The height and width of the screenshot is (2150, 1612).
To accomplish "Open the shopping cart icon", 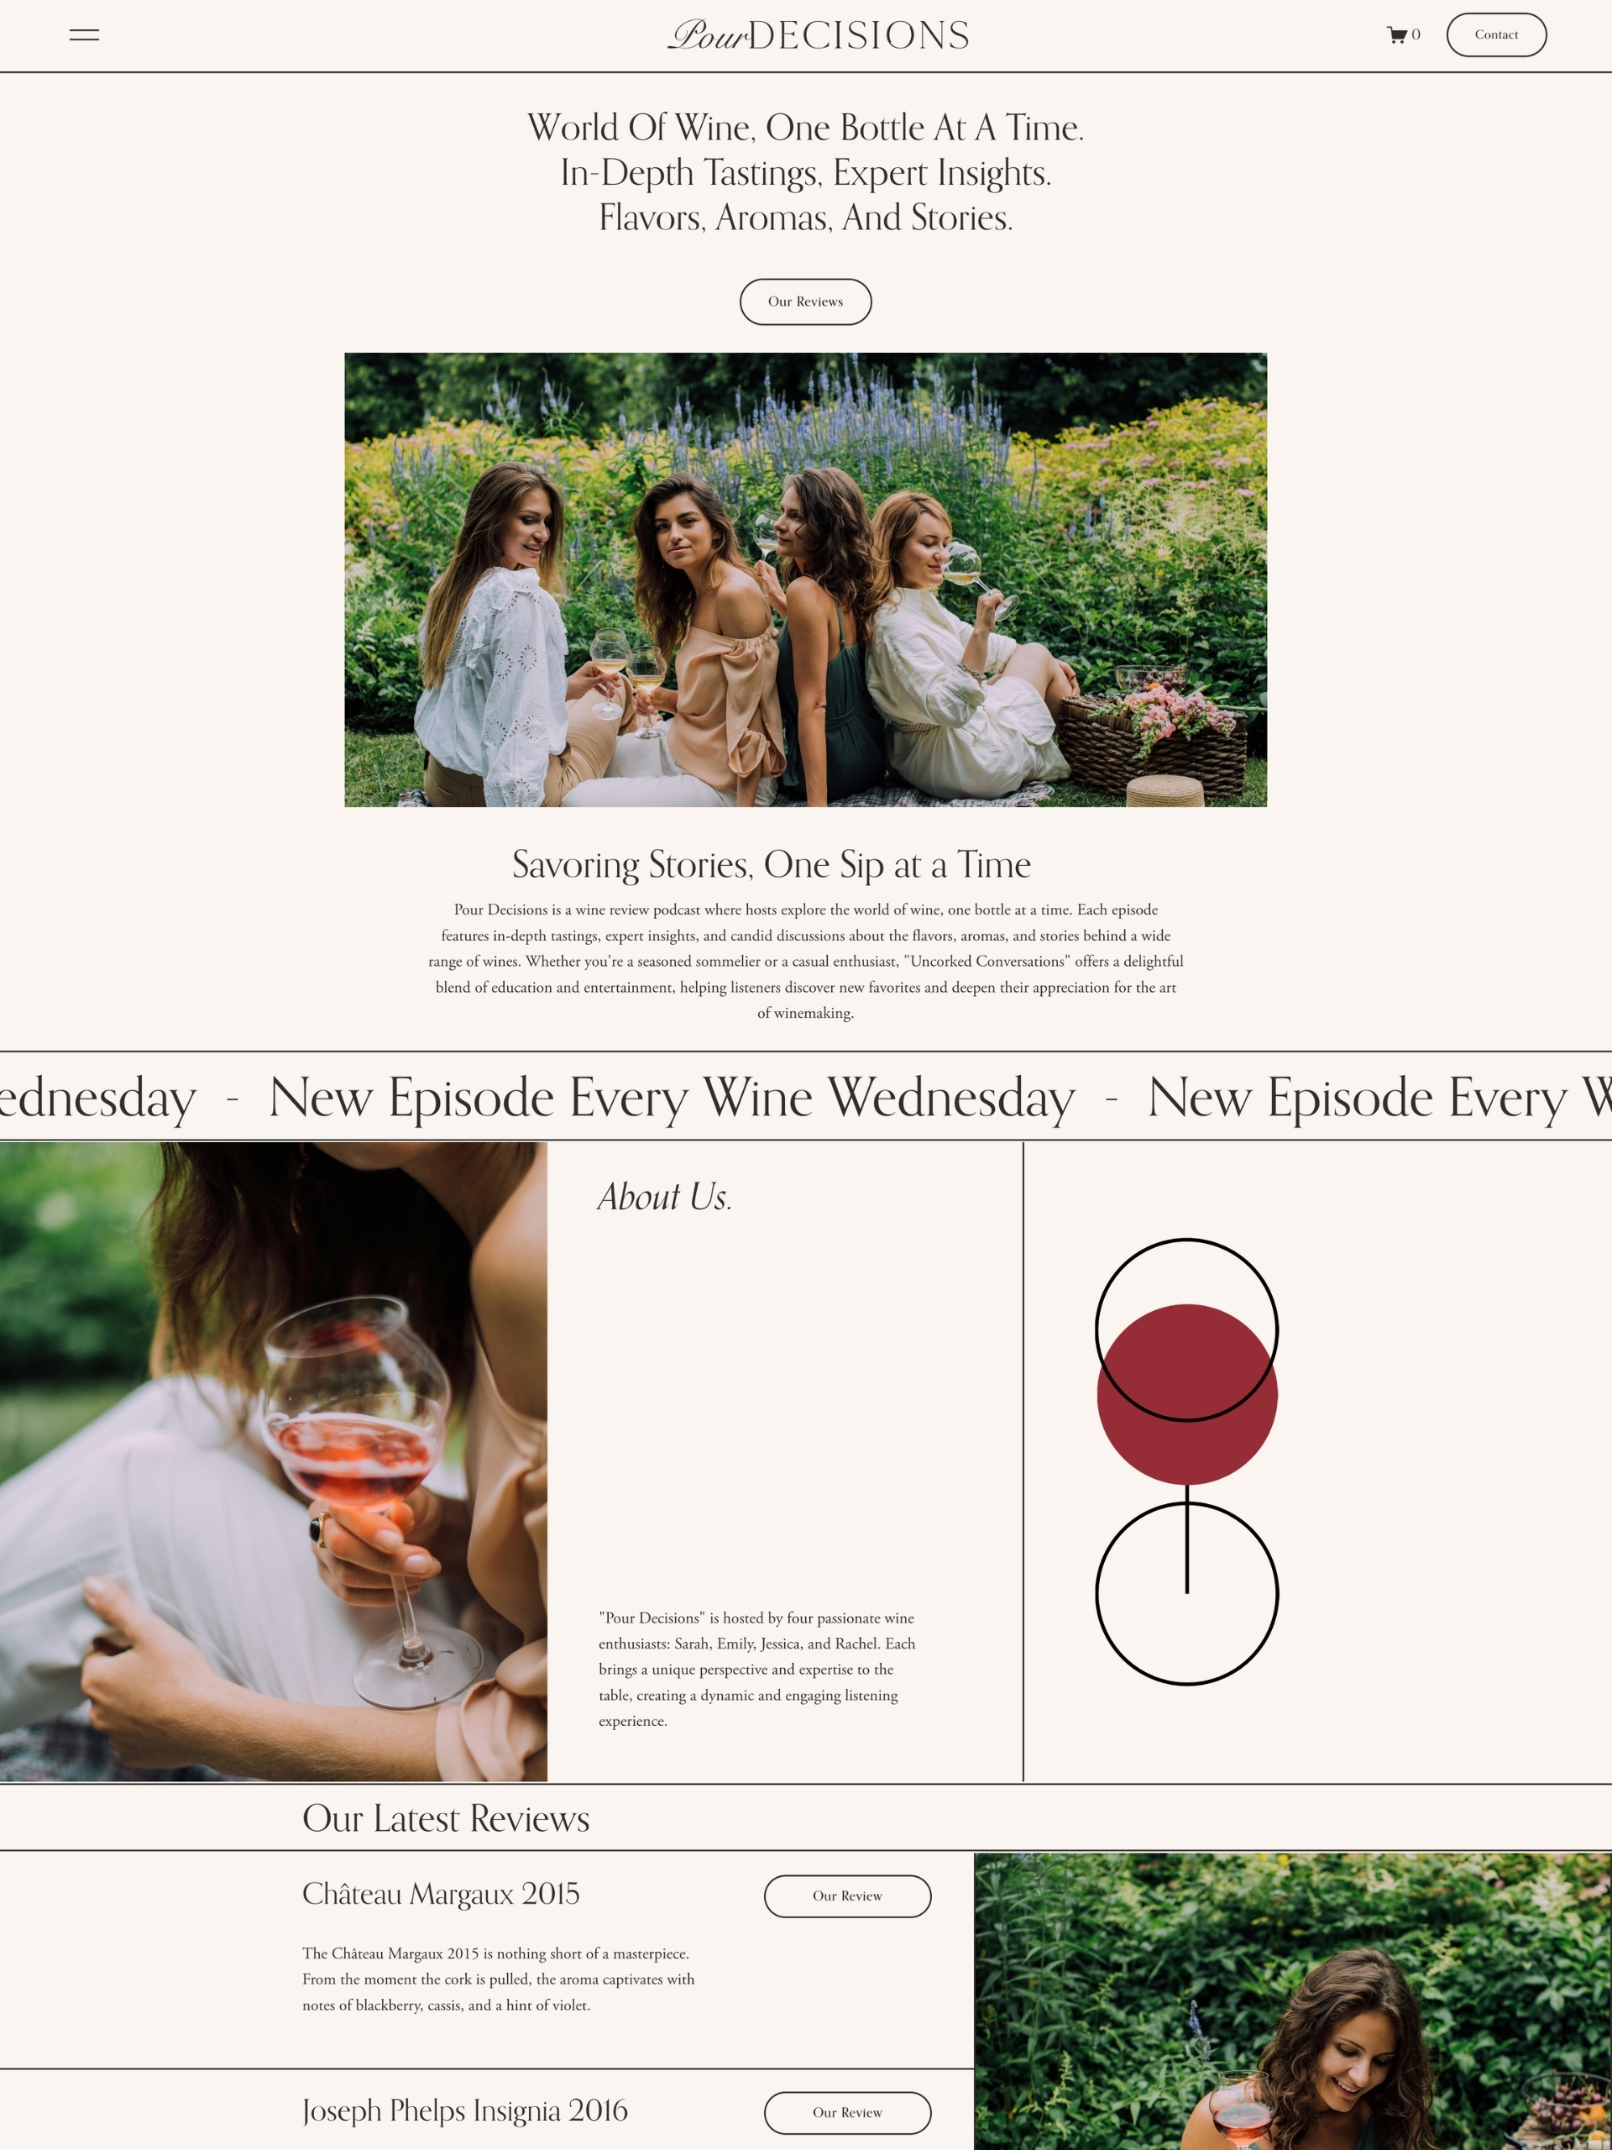I will tap(1397, 35).
